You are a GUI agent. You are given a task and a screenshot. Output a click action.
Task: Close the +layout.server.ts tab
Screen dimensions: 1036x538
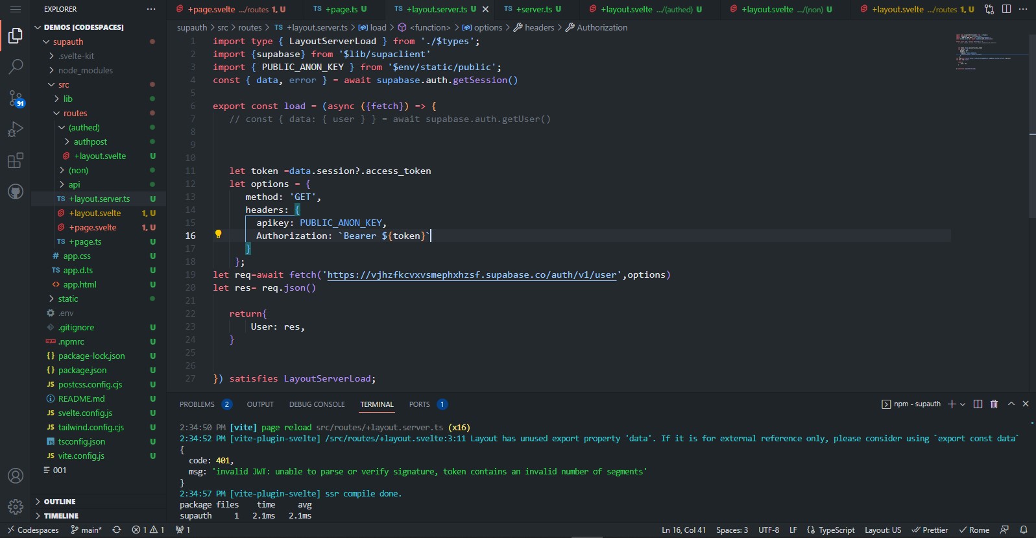(485, 9)
